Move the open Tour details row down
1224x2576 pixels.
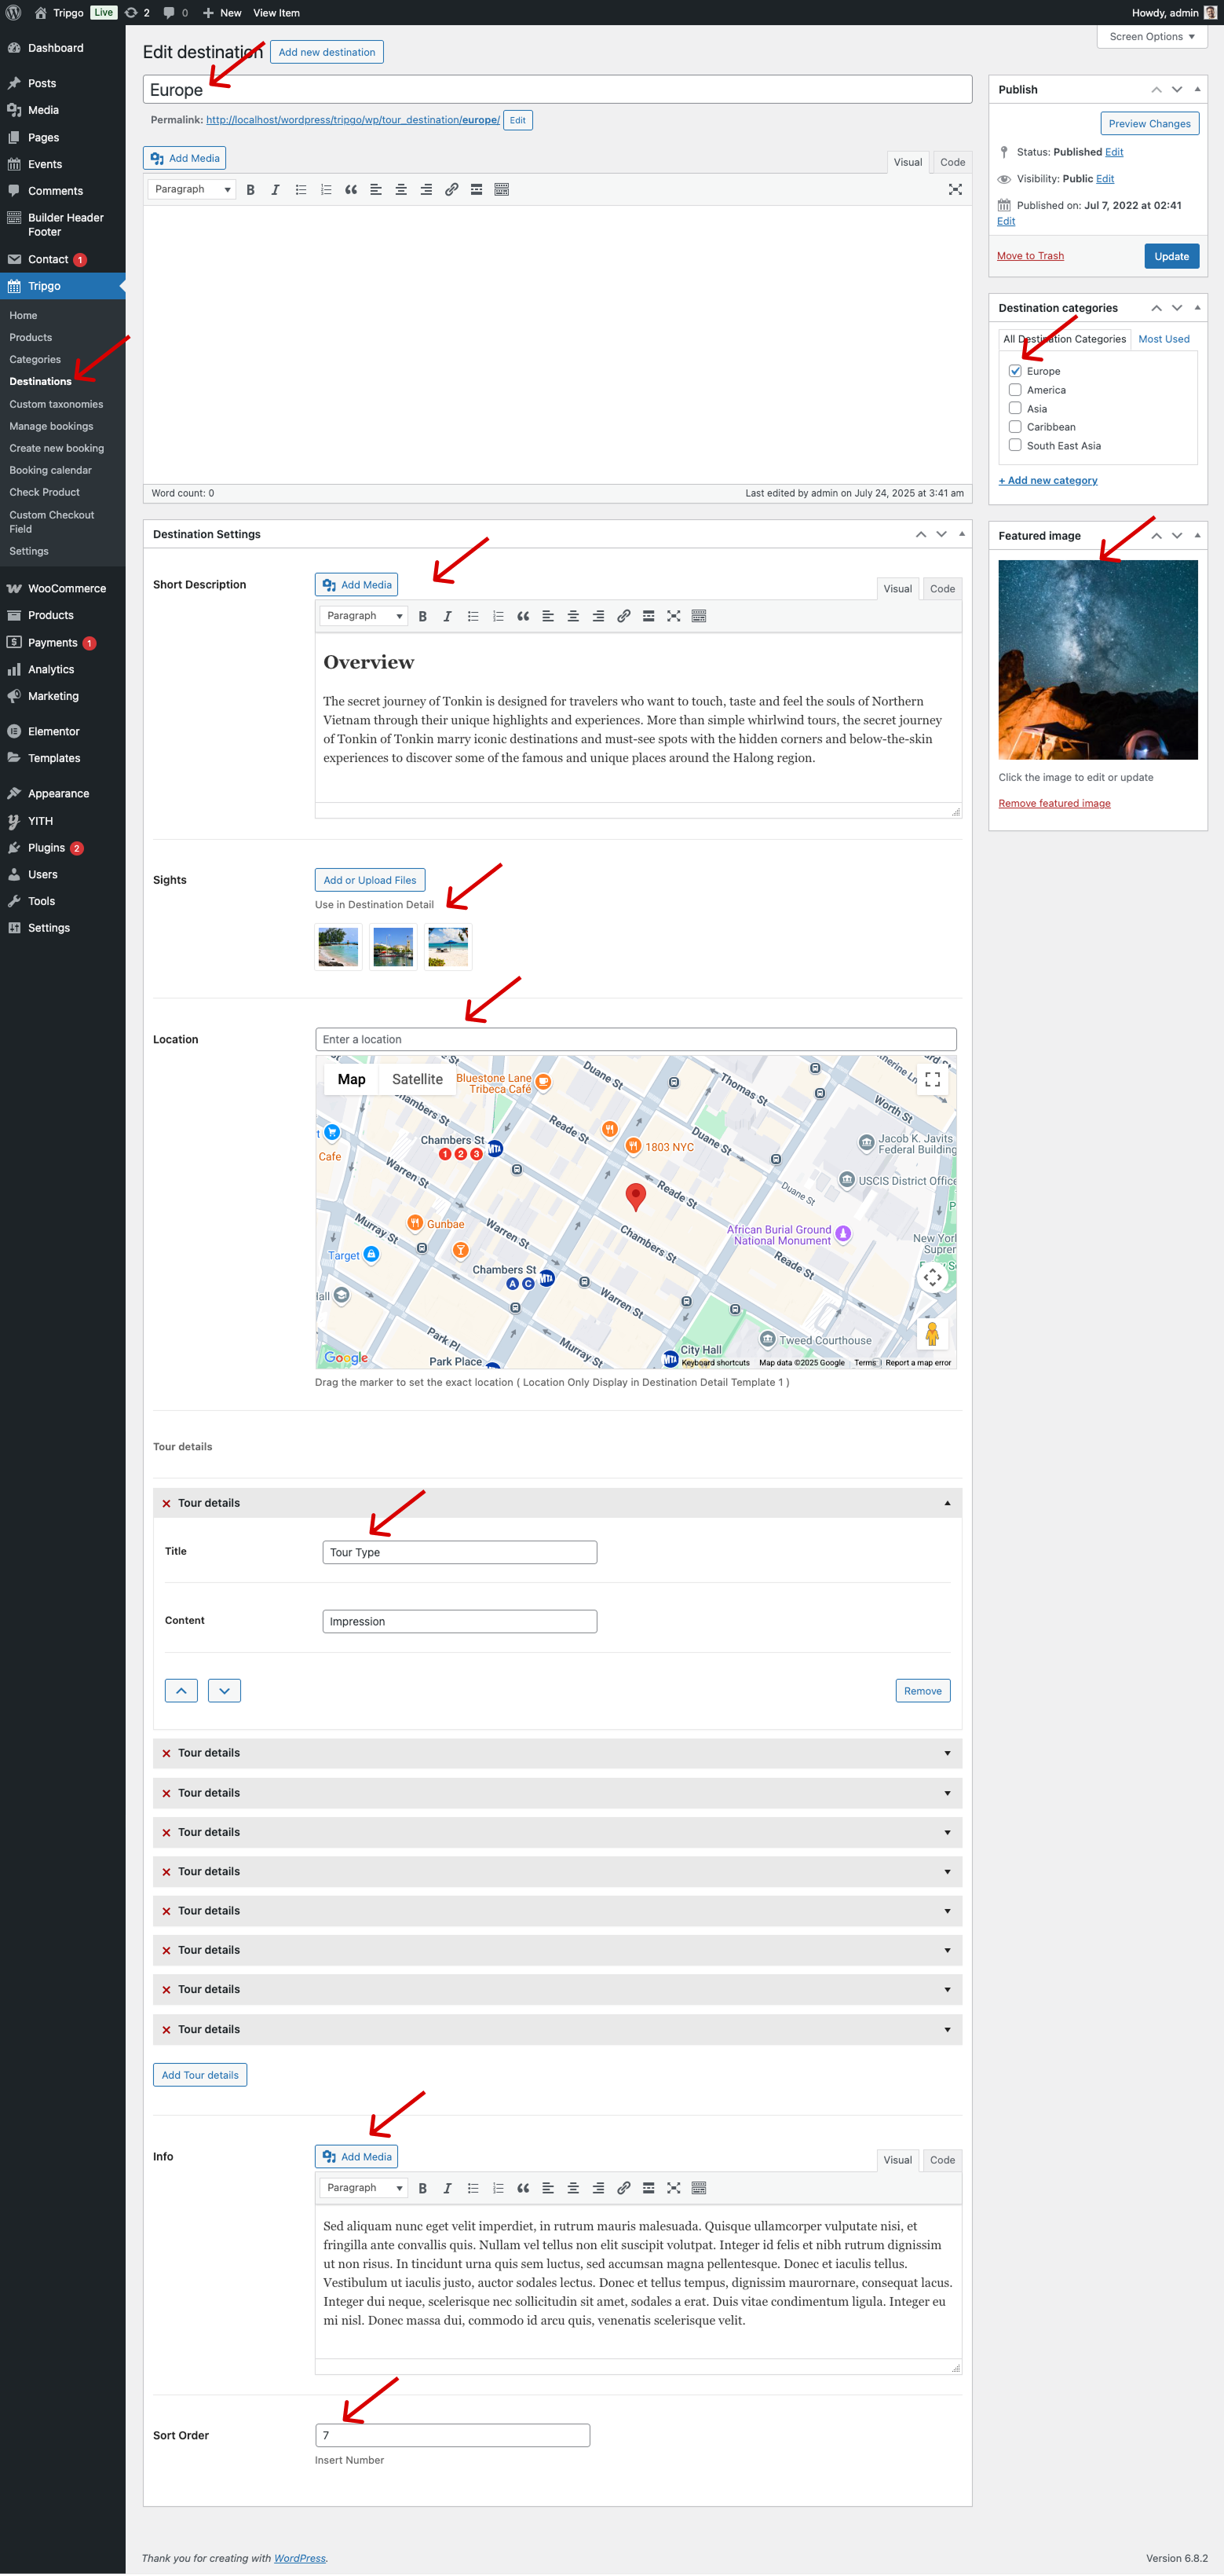(x=224, y=1691)
